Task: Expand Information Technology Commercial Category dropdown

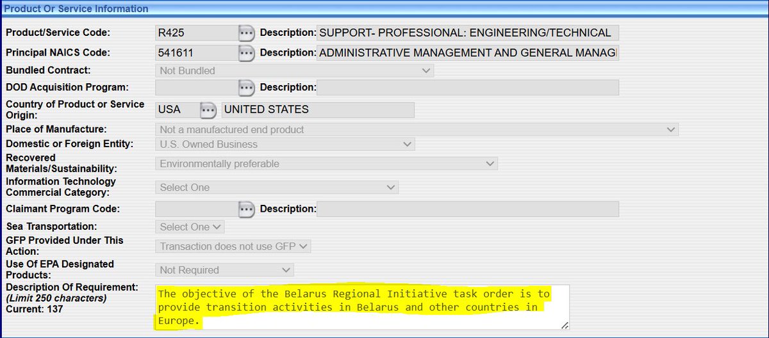Action: pos(277,188)
